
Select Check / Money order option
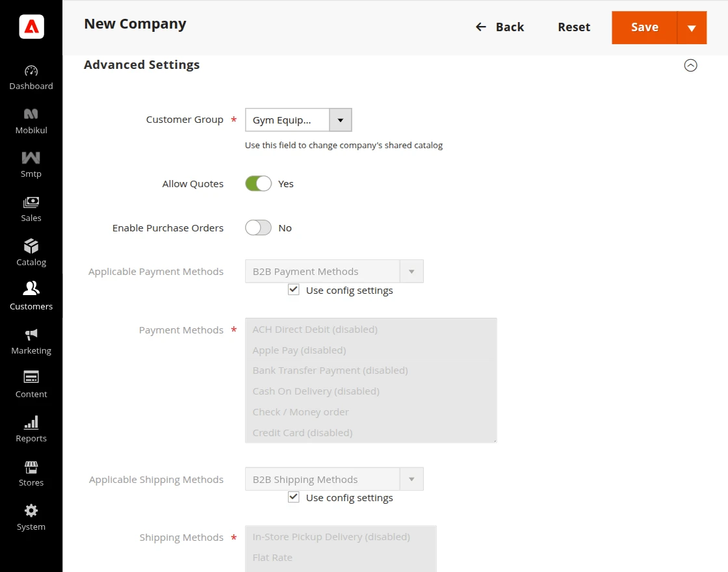tap(370, 412)
